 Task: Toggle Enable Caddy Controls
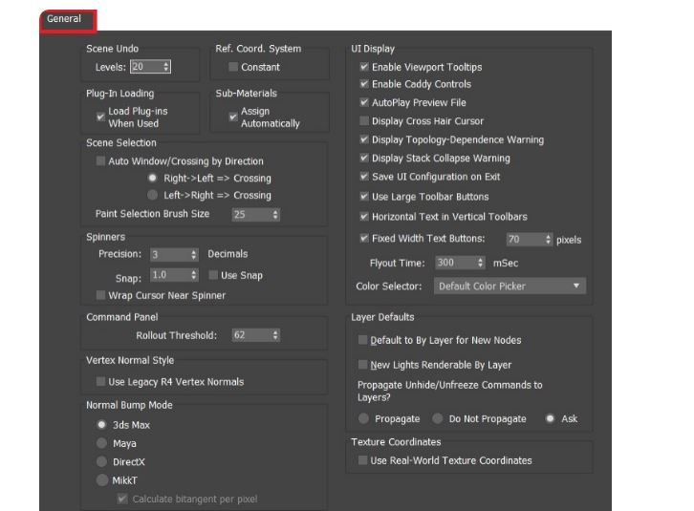[364, 84]
